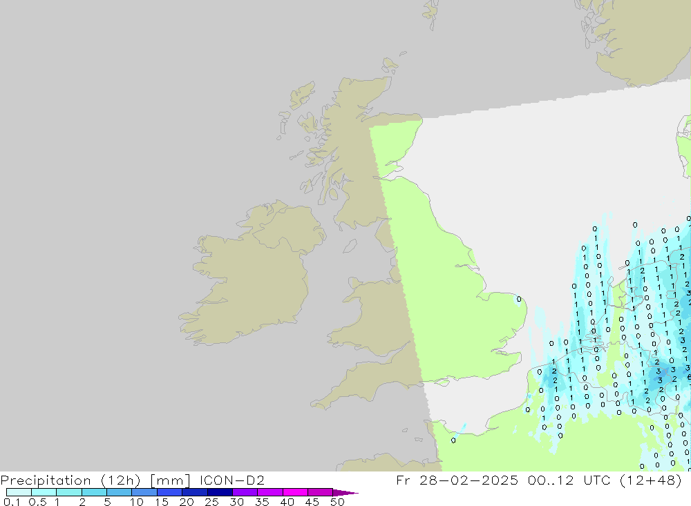Click the 30–35 mm purple legend swatch
Screen dimensions: 691x506
pos(245,492)
